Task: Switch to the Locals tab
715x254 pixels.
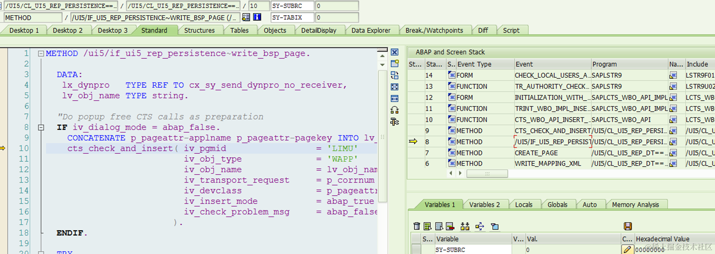Action: click(x=524, y=205)
